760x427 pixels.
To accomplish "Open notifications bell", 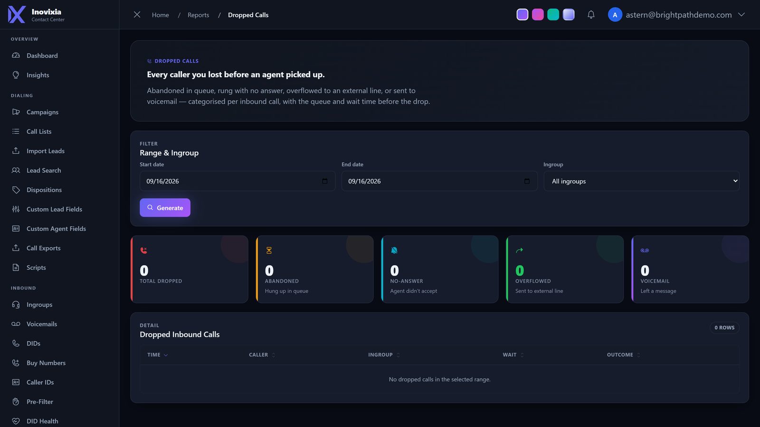I will click(591, 15).
